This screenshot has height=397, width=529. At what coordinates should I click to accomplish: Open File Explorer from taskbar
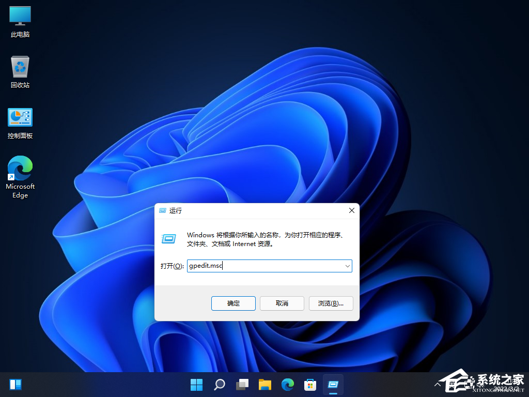264,385
